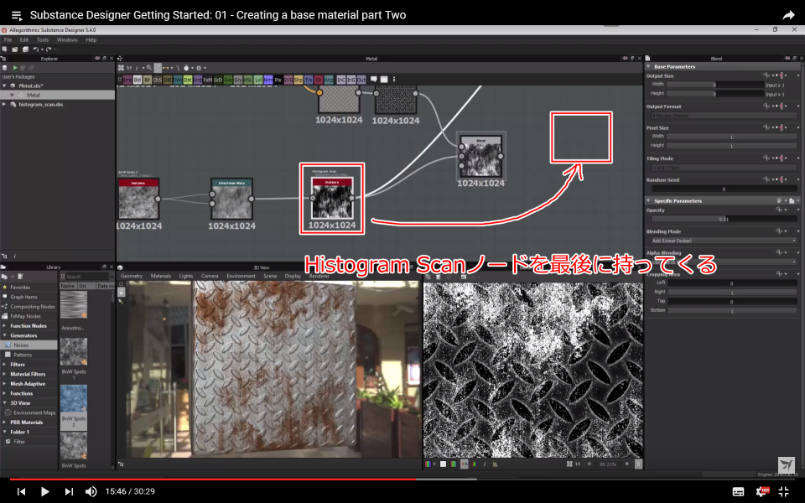Image resolution: width=805 pixels, height=503 pixels.
Task: Collapse the Metal.sbs* package
Action: [x=5, y=86]
